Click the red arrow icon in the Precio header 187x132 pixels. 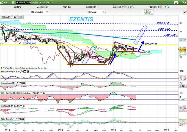click(x=18, y=17)
